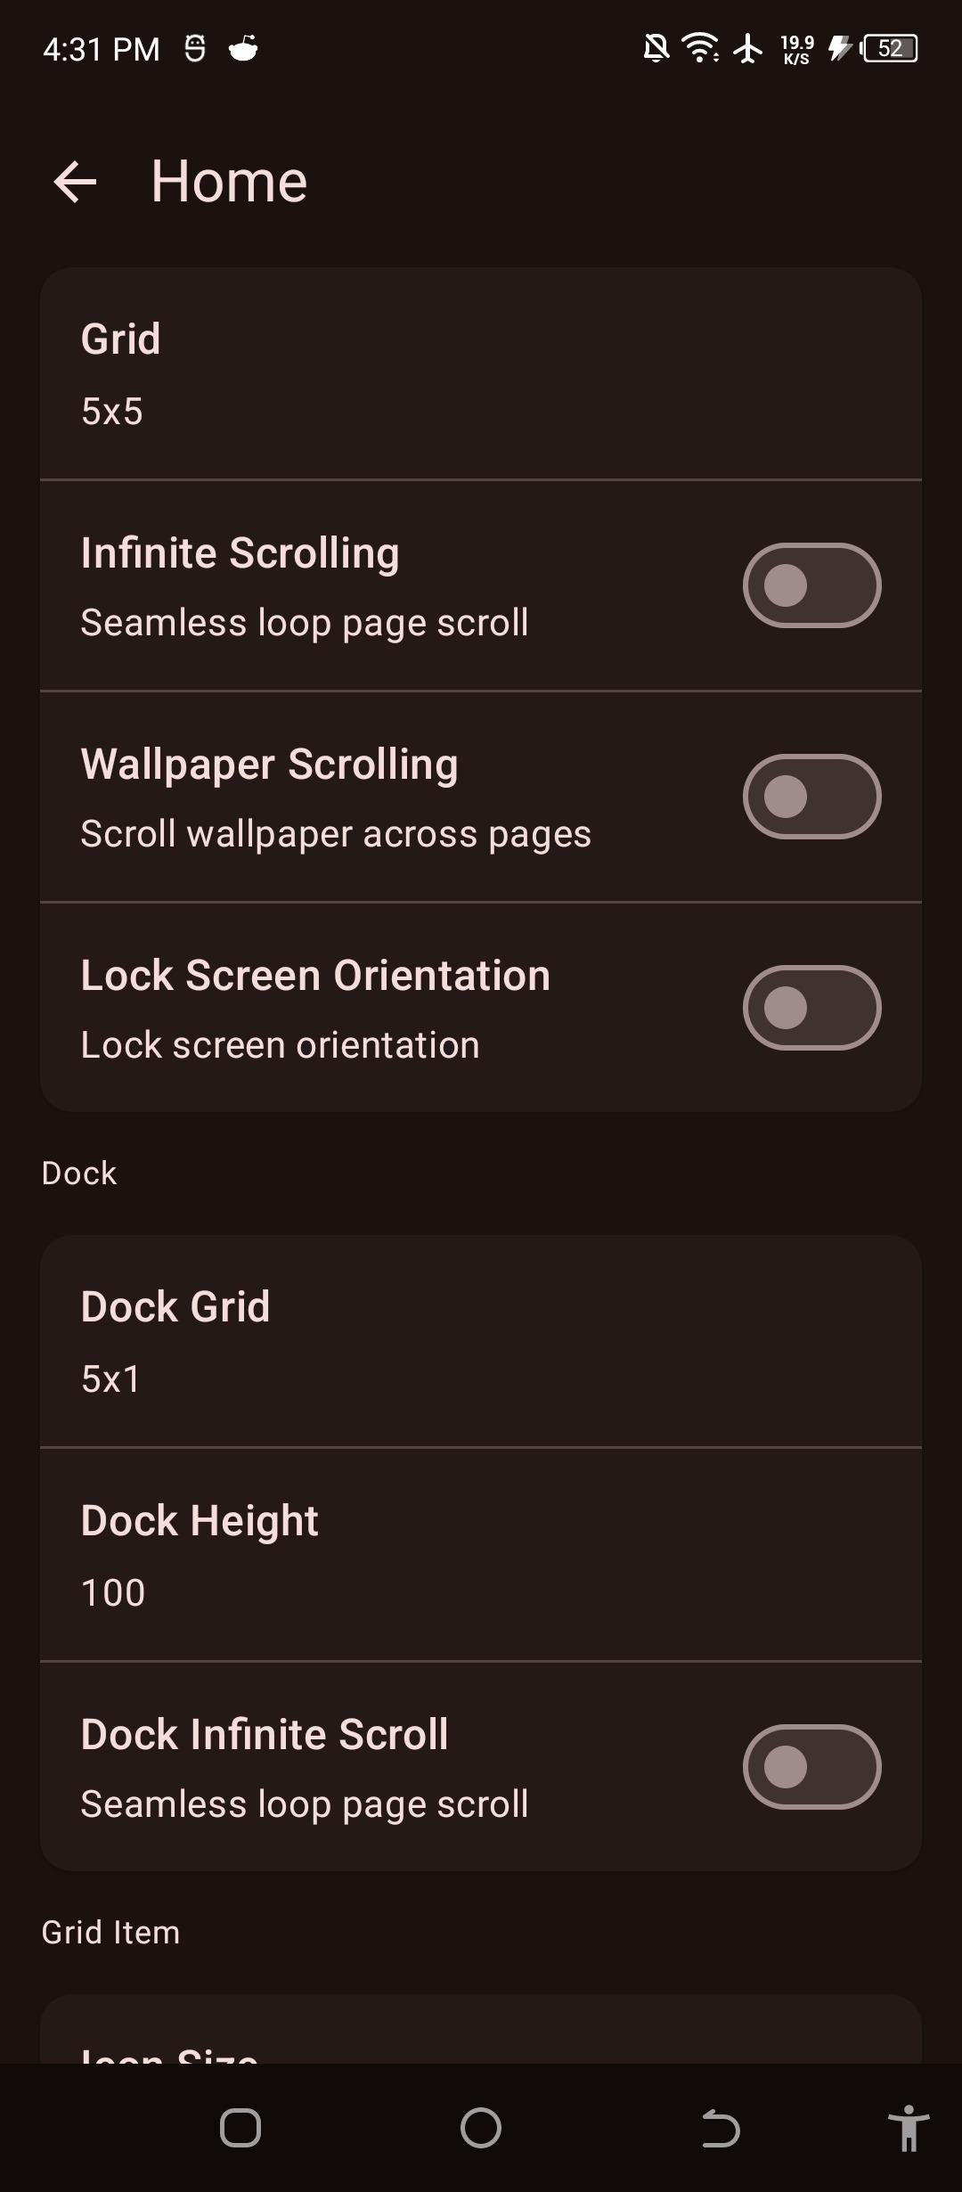Tap the airplane mode status icon
This screenshot has width=962, height=2192.
point(748,48)
